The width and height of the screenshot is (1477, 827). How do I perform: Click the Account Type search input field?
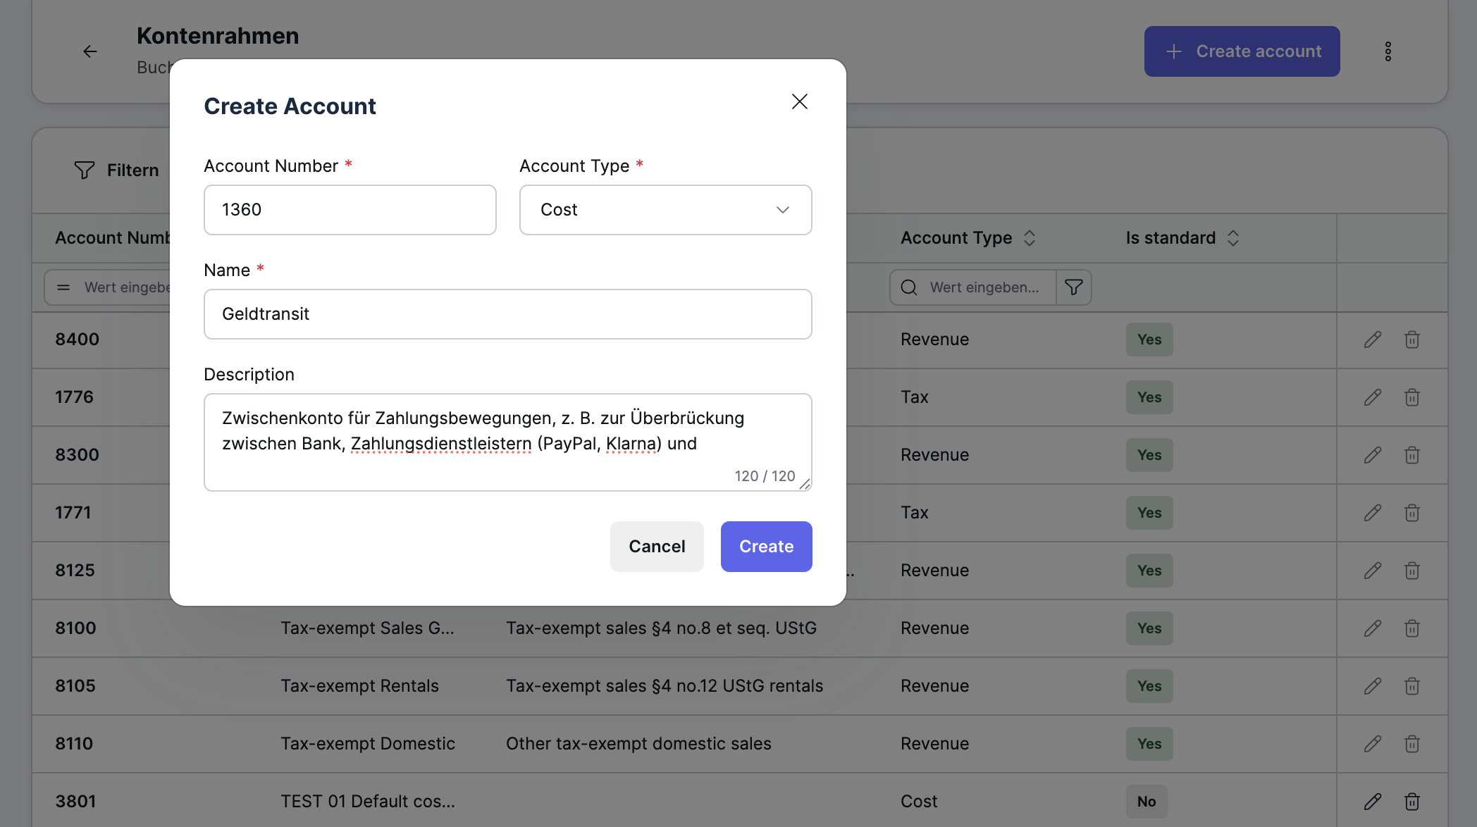click(984, 287)
